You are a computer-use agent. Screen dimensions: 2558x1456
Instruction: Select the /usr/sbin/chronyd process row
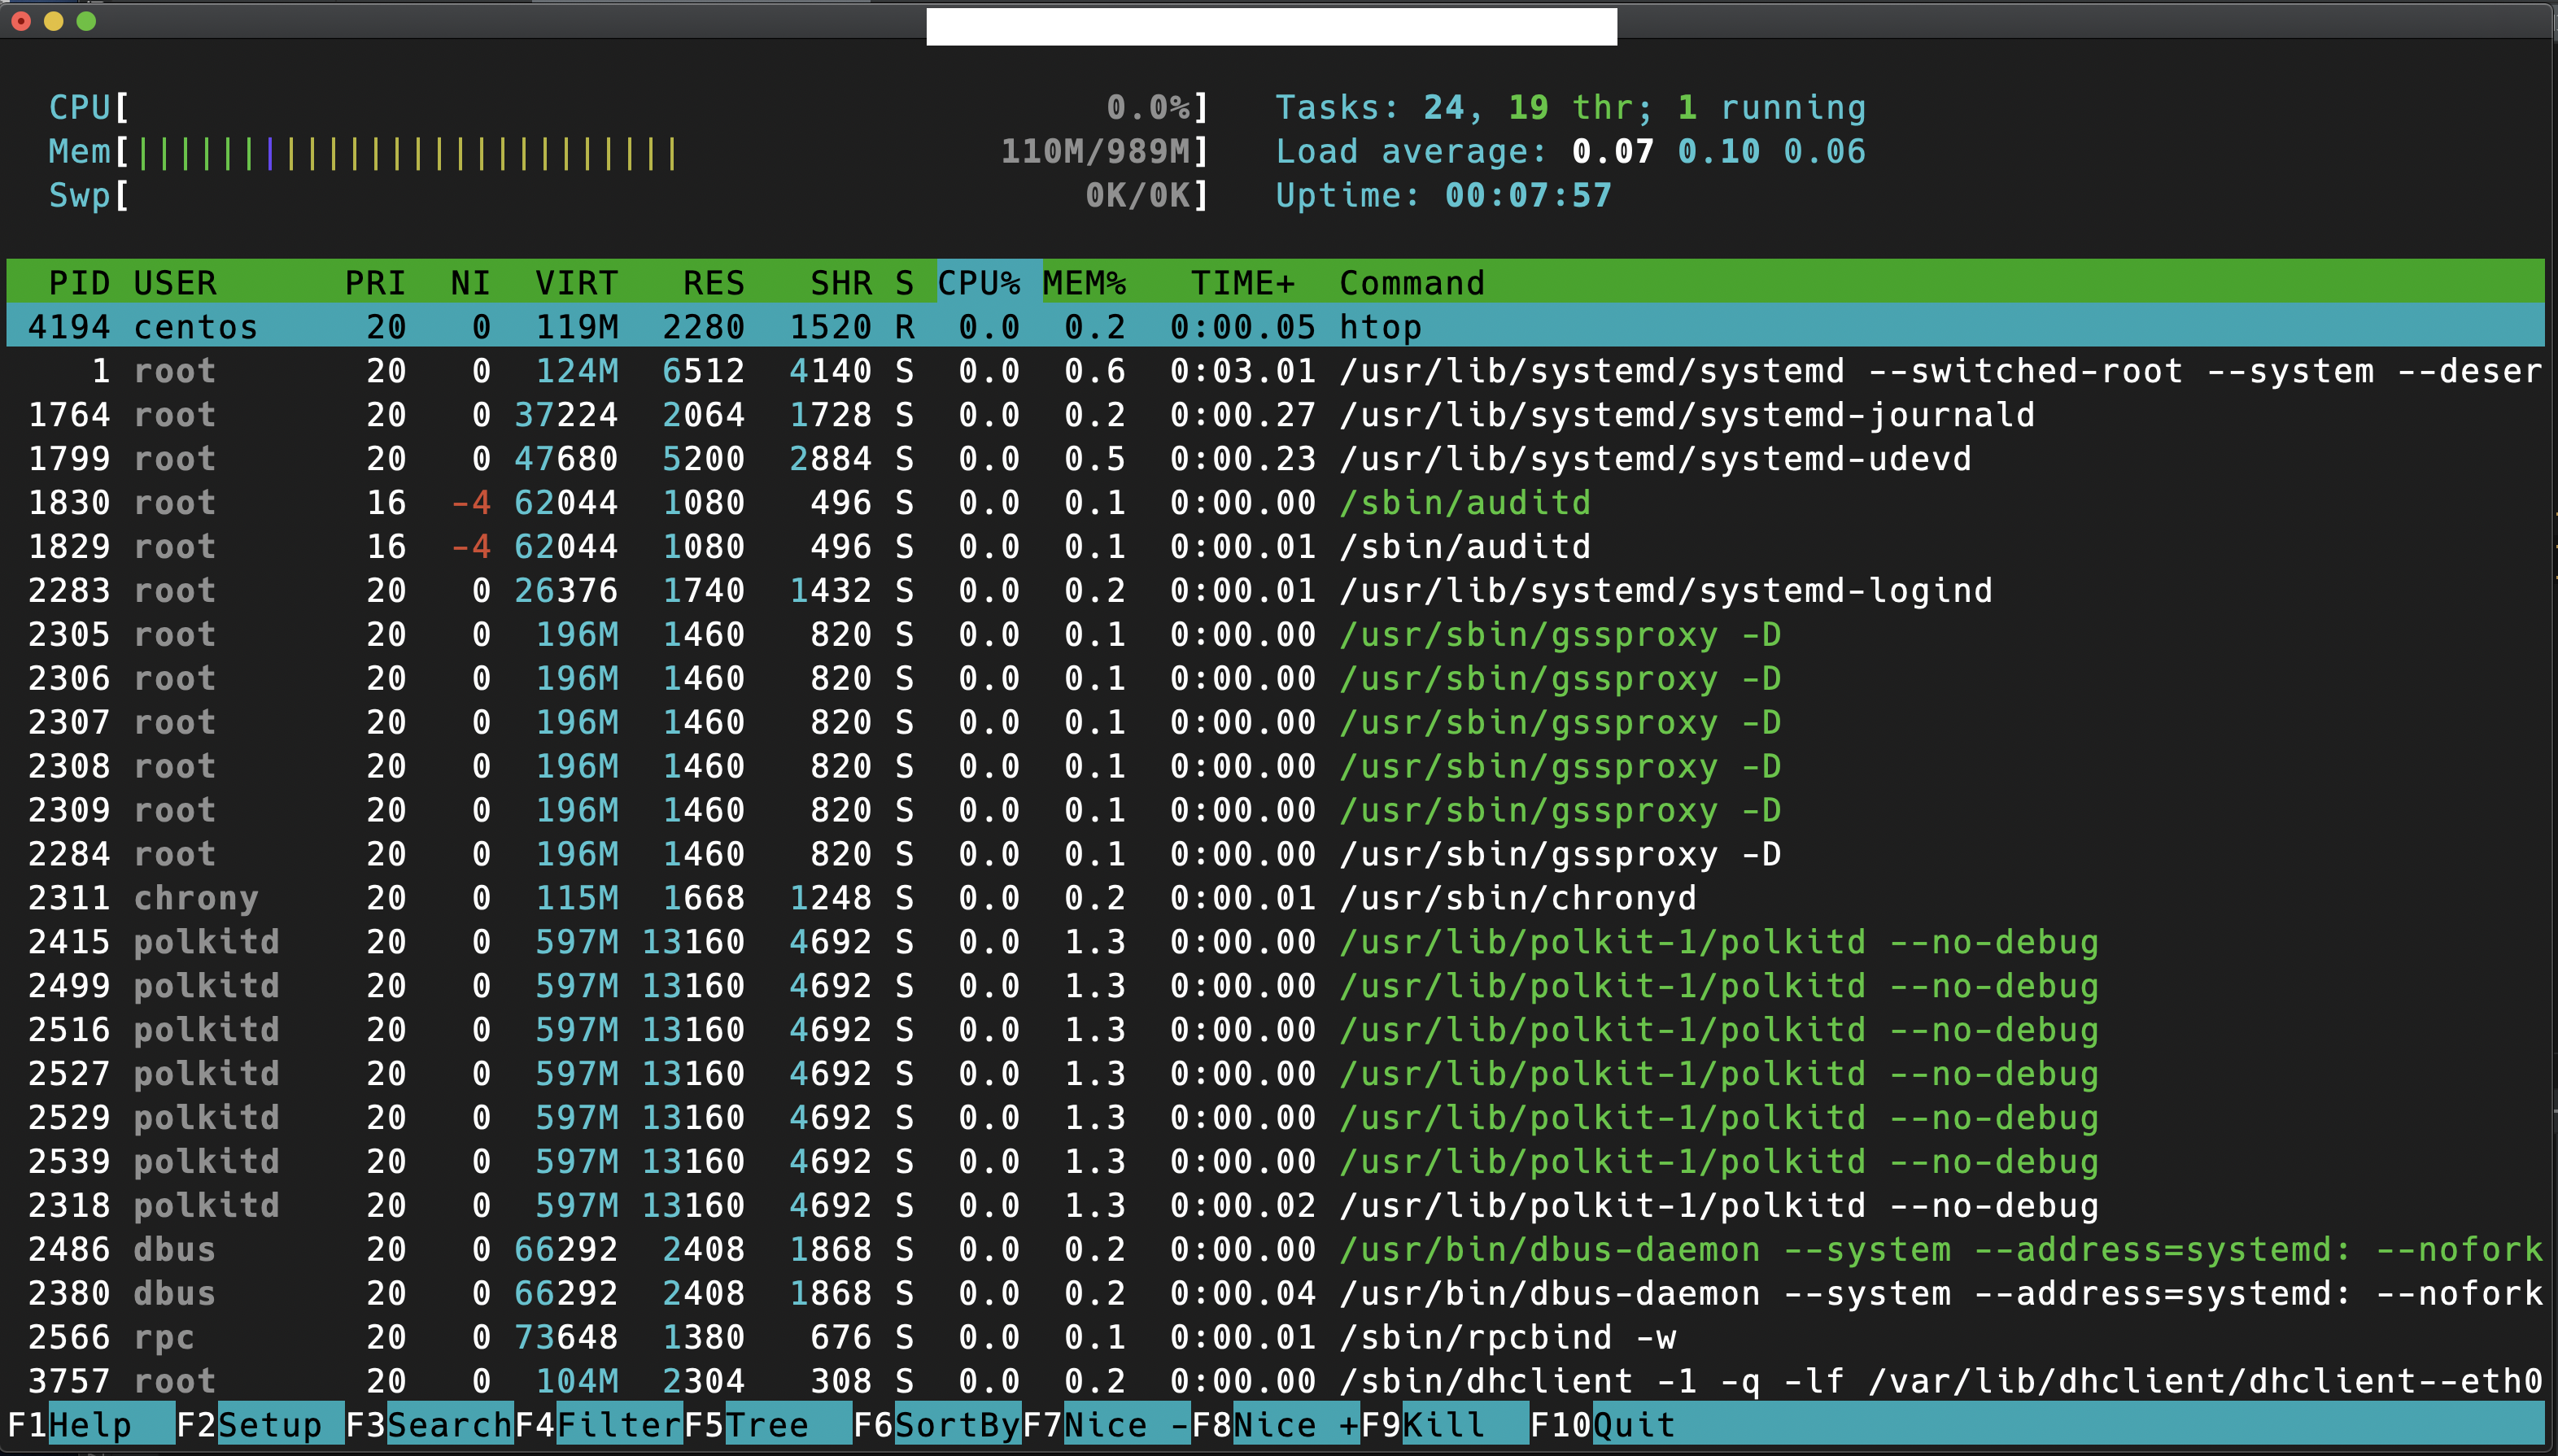(x=1517, y=898)
